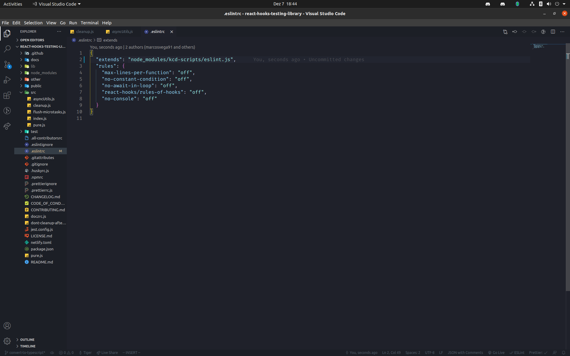Publish changes via cloud sync icon

pos(52,353)
